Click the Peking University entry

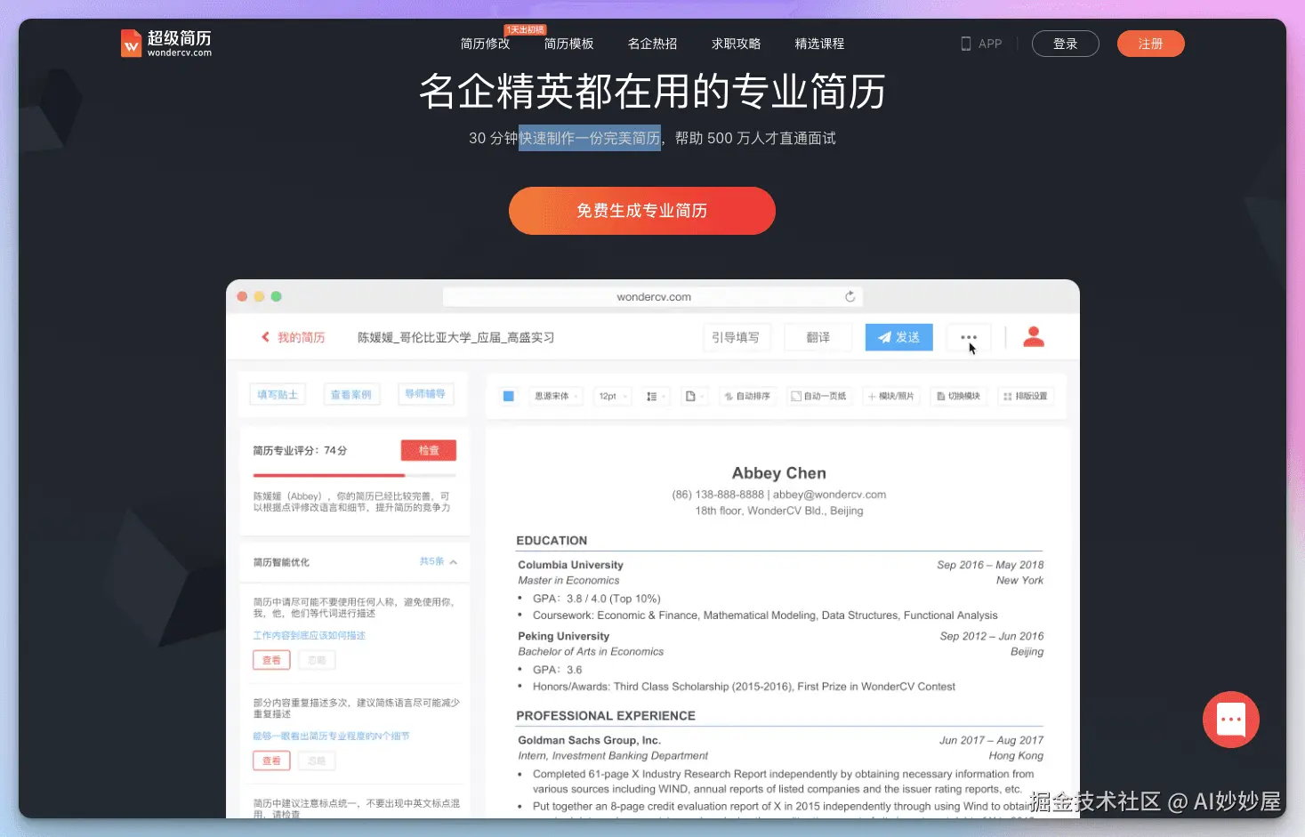coord(563,636)
